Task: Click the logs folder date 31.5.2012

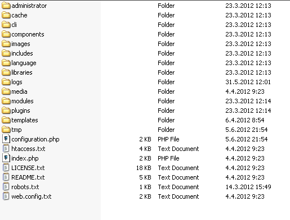Action: (248, 82)
